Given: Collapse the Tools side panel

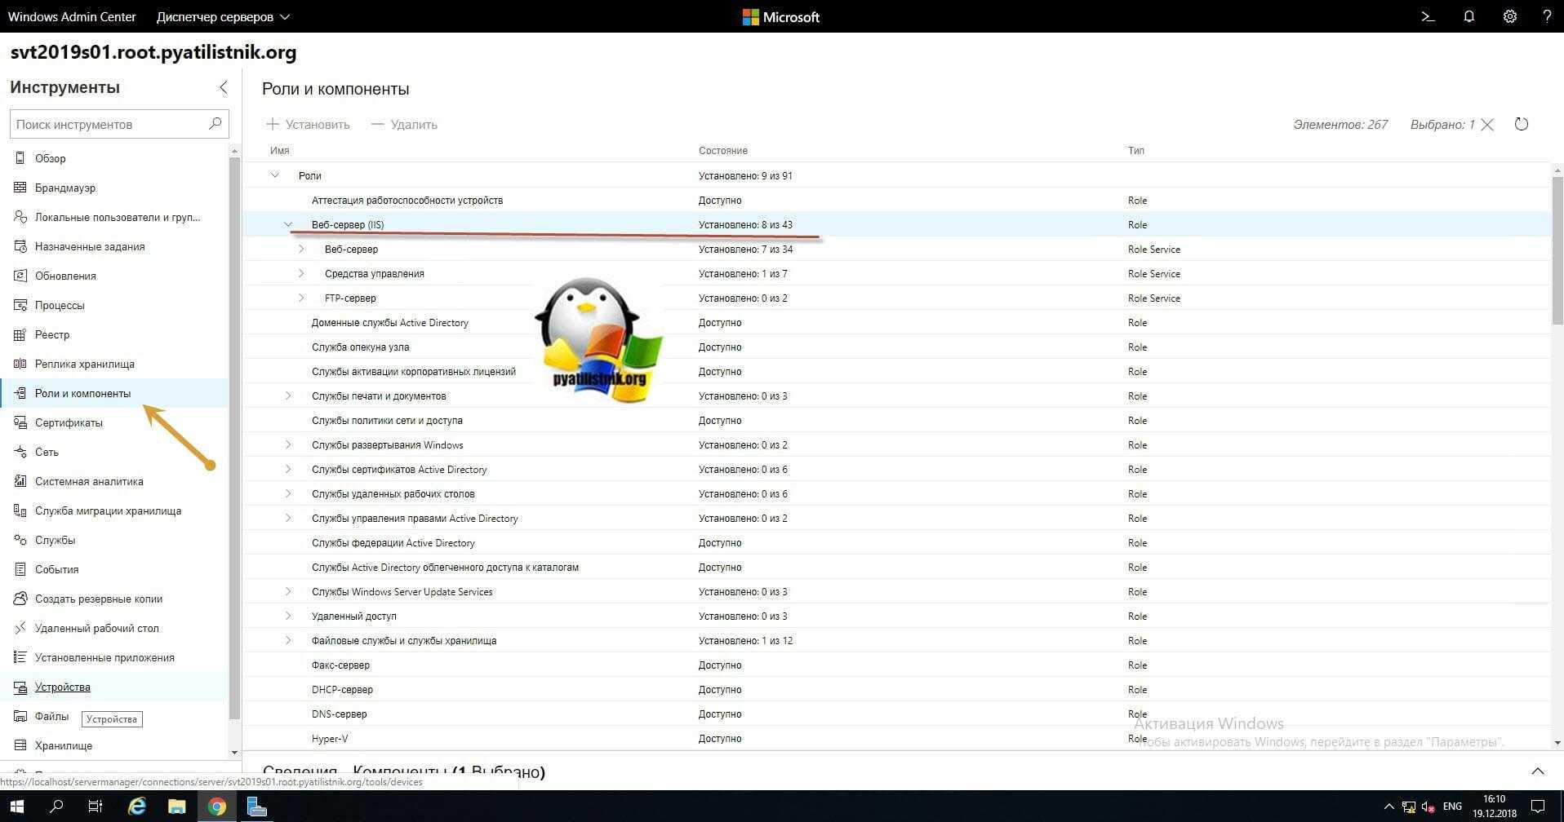Looking at the screenshot, I should click(223, 87).
